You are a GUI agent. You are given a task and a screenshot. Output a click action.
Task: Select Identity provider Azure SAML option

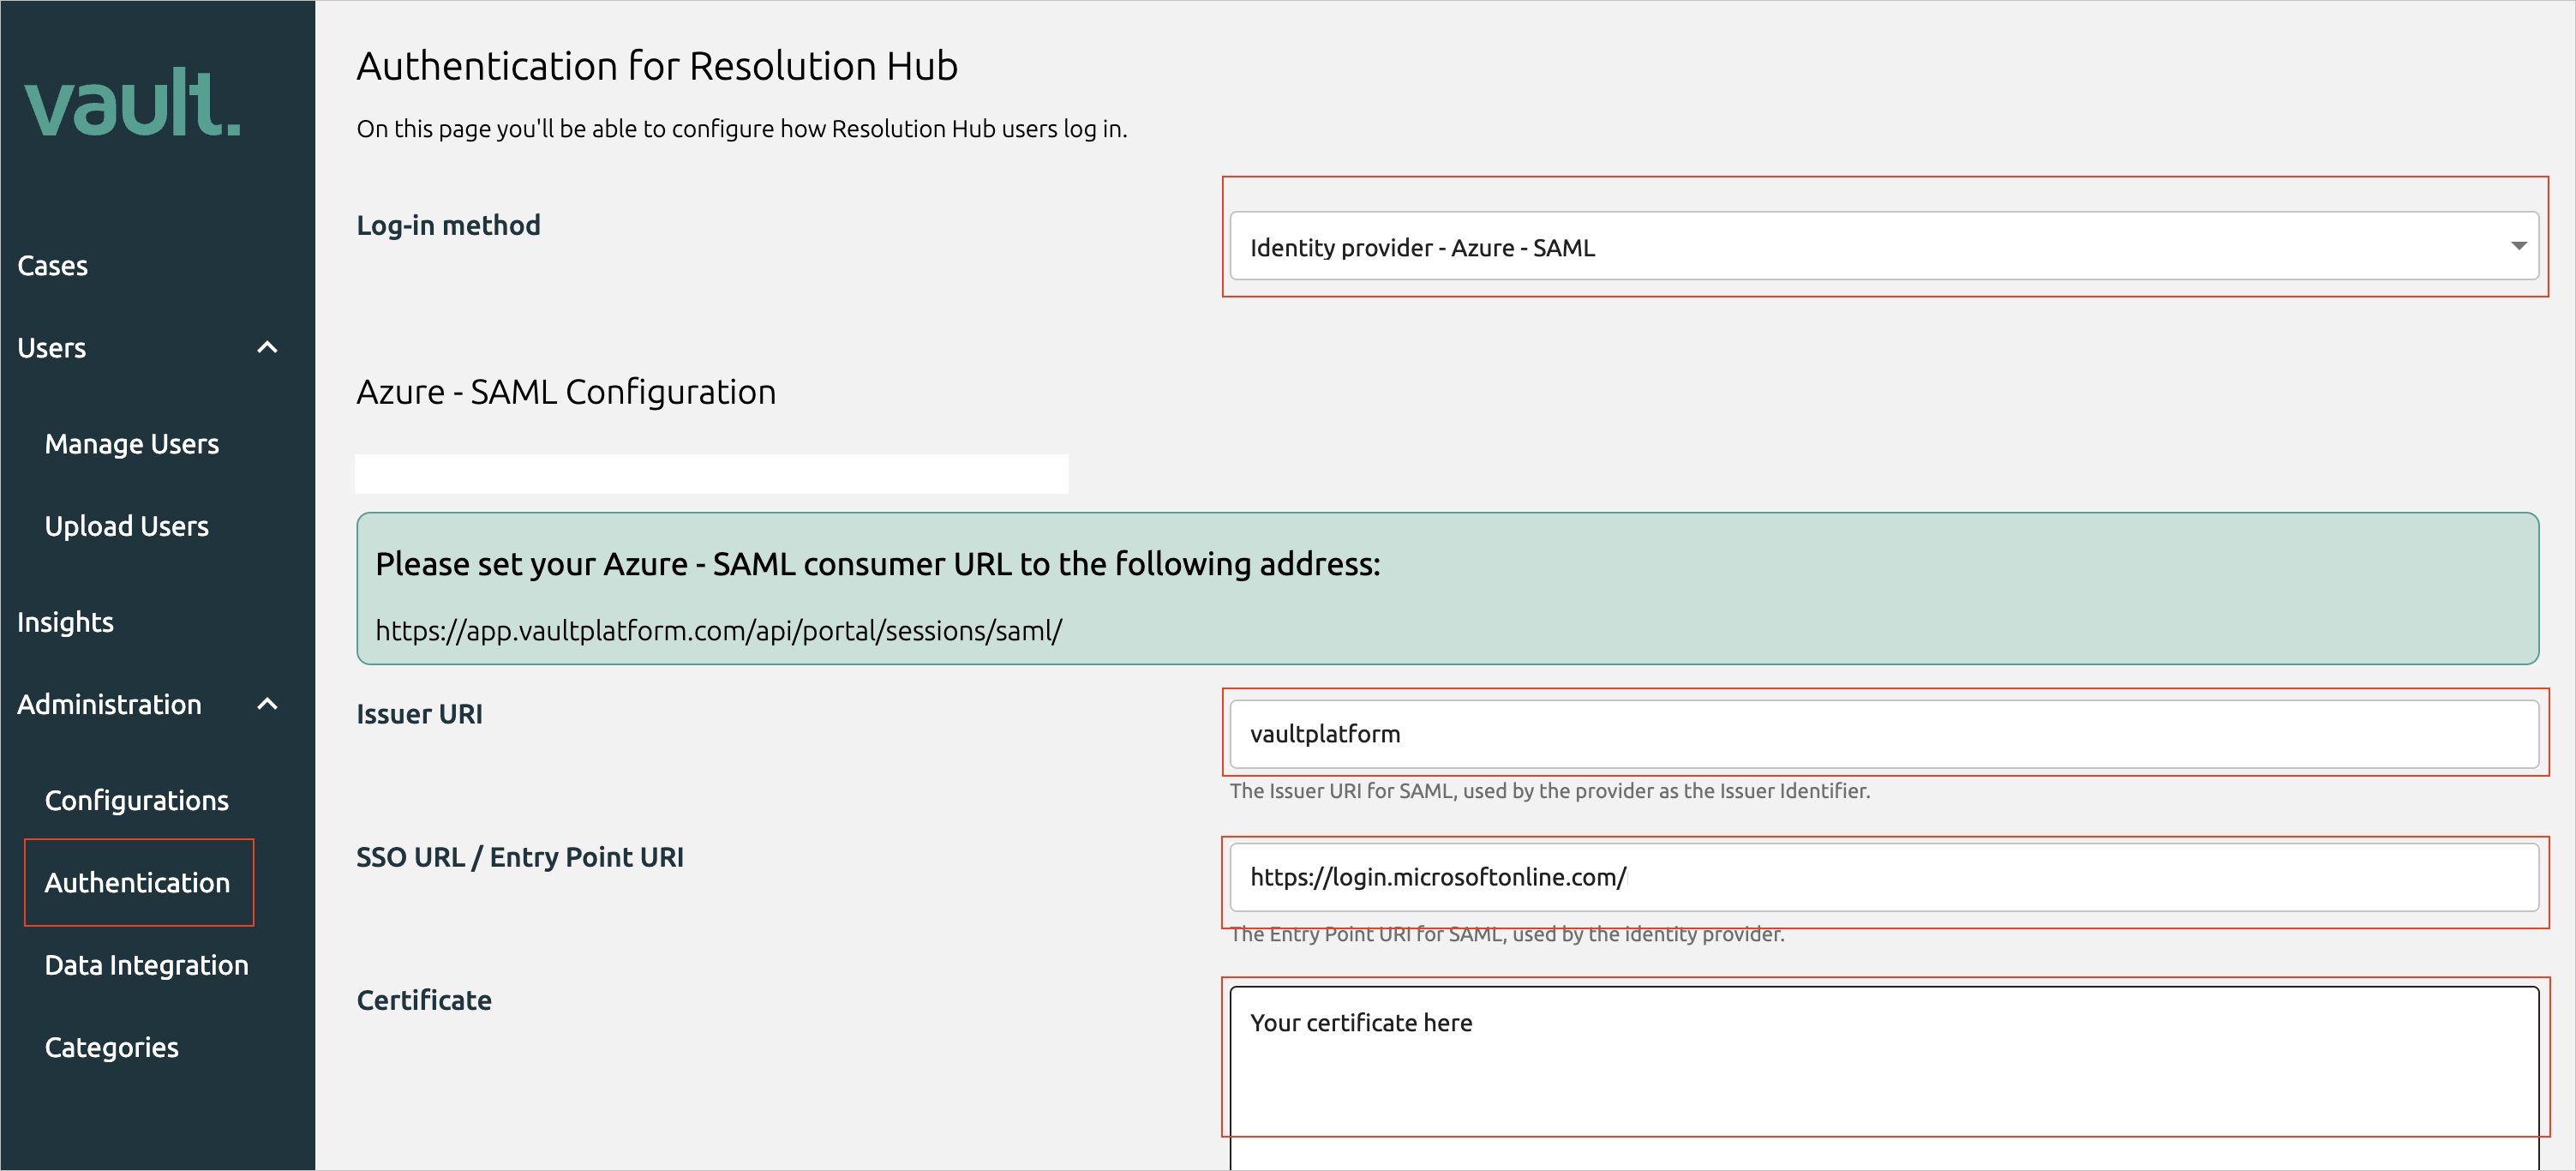coord(1886,246)
